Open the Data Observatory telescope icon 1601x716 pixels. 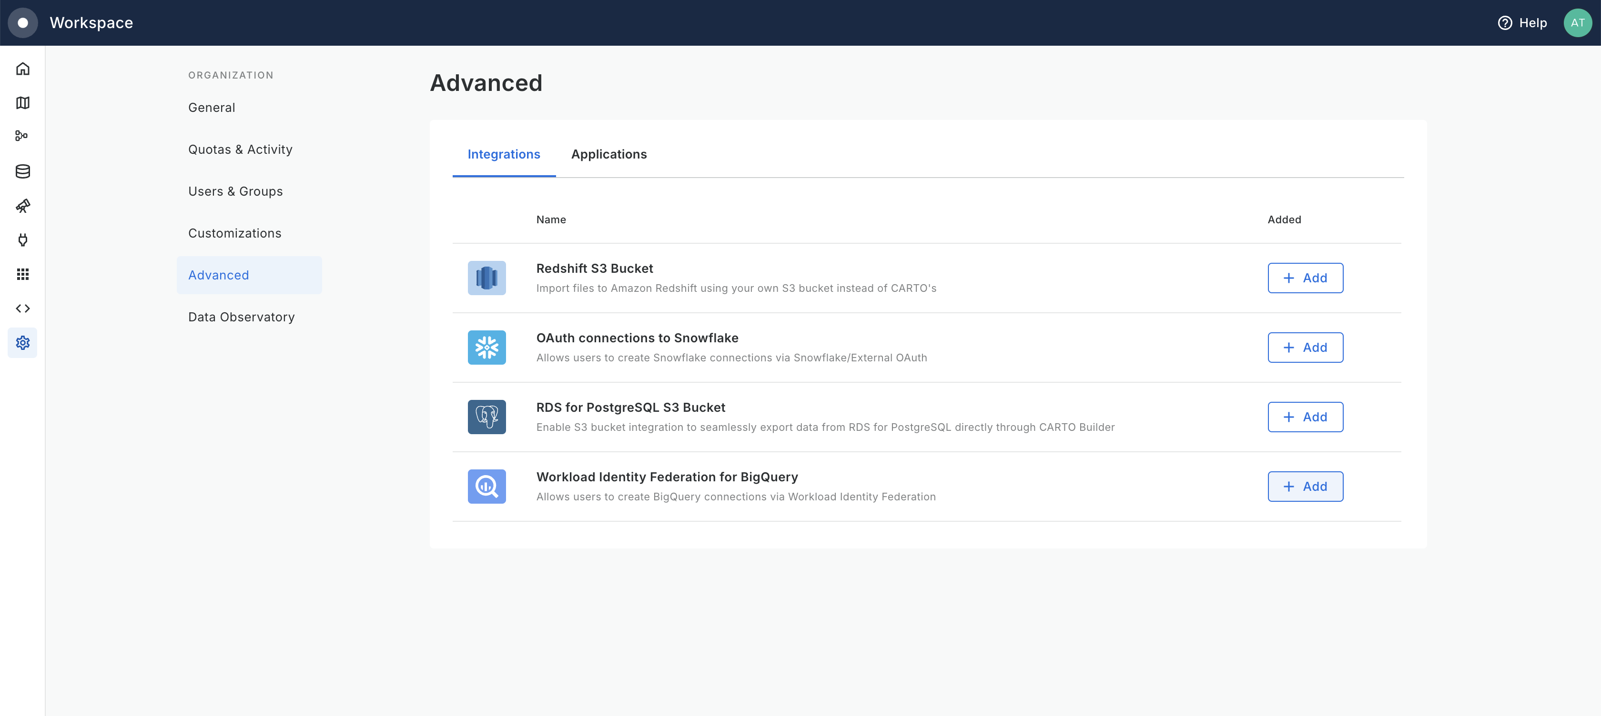tap(23, 206)
